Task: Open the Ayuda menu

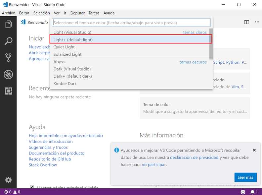Action: coord(109,13)
